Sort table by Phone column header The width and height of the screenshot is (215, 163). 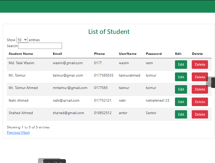pyautogui.click(x=99, y=54)
